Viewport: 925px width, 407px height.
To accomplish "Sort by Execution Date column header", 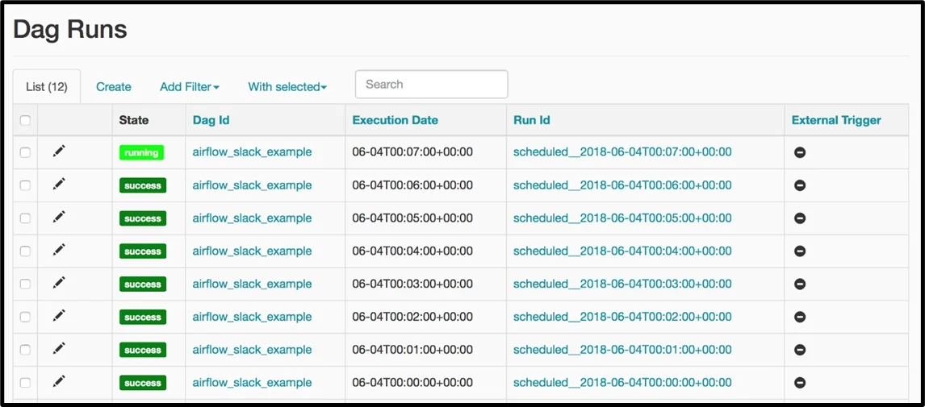I will 395,120.
